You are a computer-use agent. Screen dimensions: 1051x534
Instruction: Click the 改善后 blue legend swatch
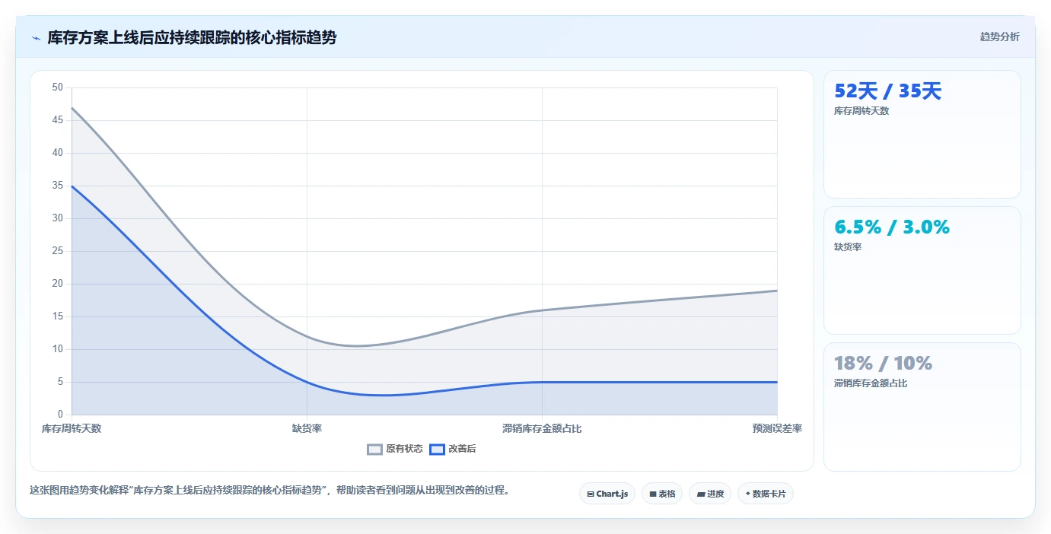click(437, 450)
